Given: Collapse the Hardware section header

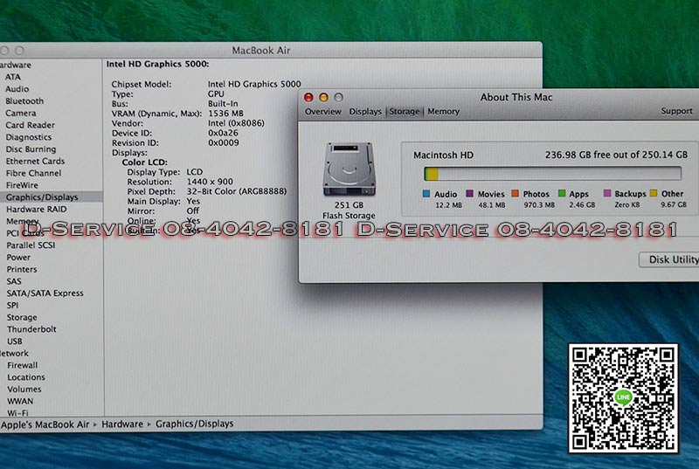Looking at the screenshot, I should pyautogui.click(x=16, y=65).
